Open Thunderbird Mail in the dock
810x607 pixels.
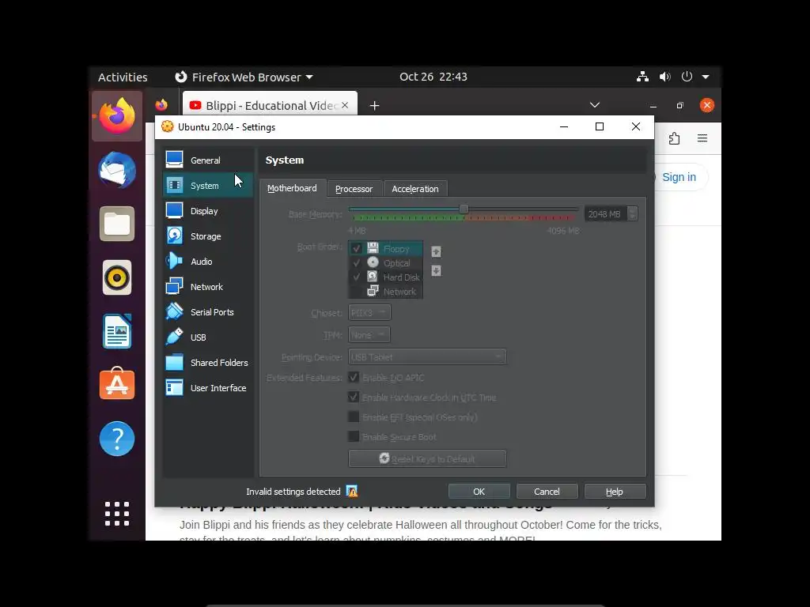point(117,170)
